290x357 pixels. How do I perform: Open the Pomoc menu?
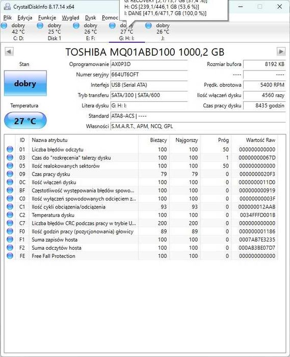[110, 18]
